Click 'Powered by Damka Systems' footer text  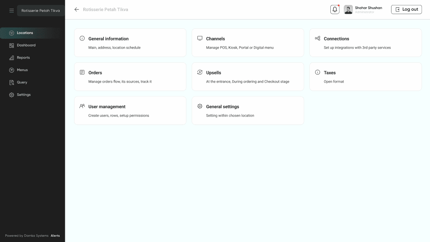27,236
